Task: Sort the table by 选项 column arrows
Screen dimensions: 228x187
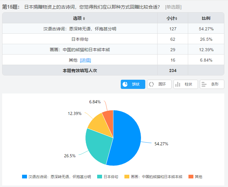Action: (x=84, y=18)
